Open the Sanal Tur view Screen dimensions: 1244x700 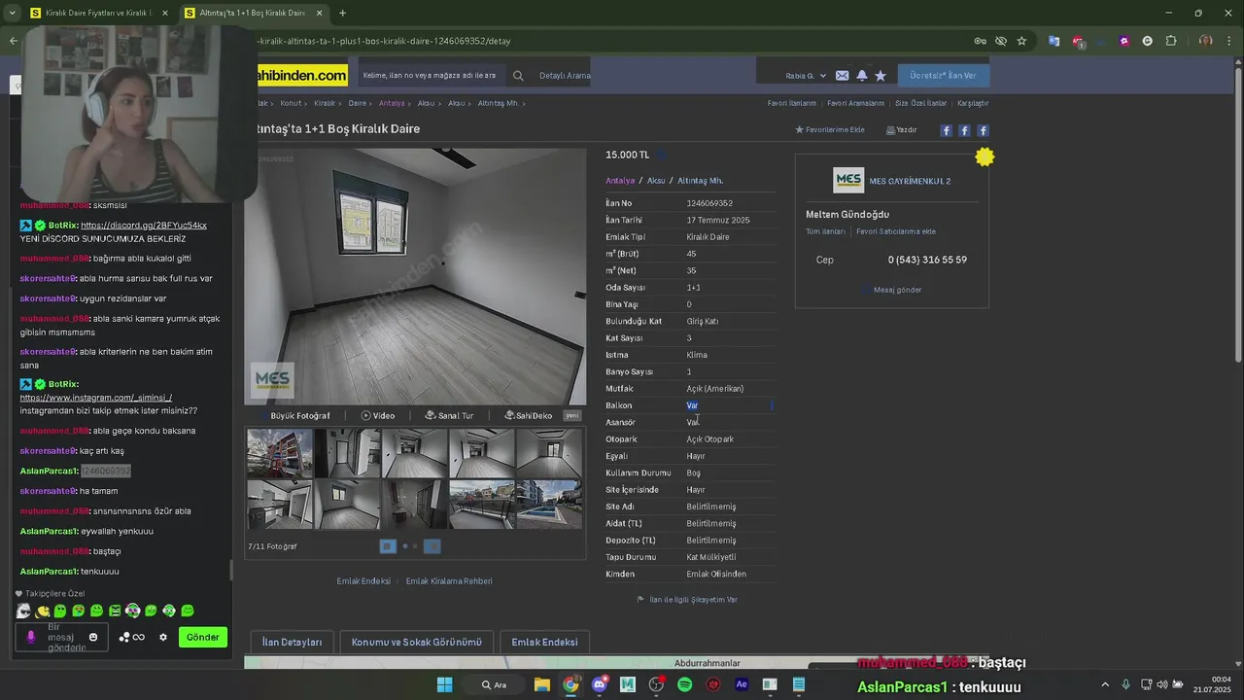click(x=449, y=415)
